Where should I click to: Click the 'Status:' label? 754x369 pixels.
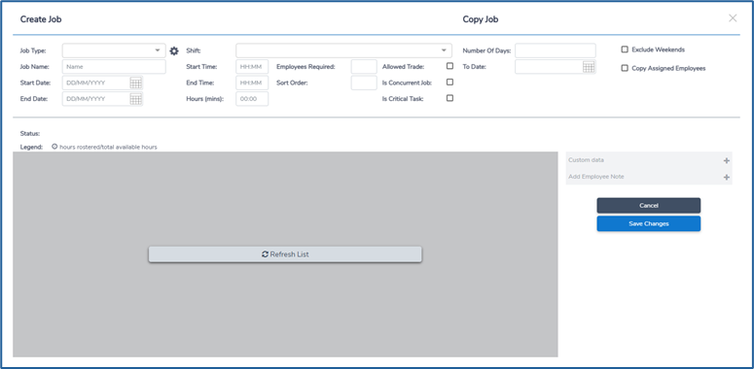click(30, 133)
